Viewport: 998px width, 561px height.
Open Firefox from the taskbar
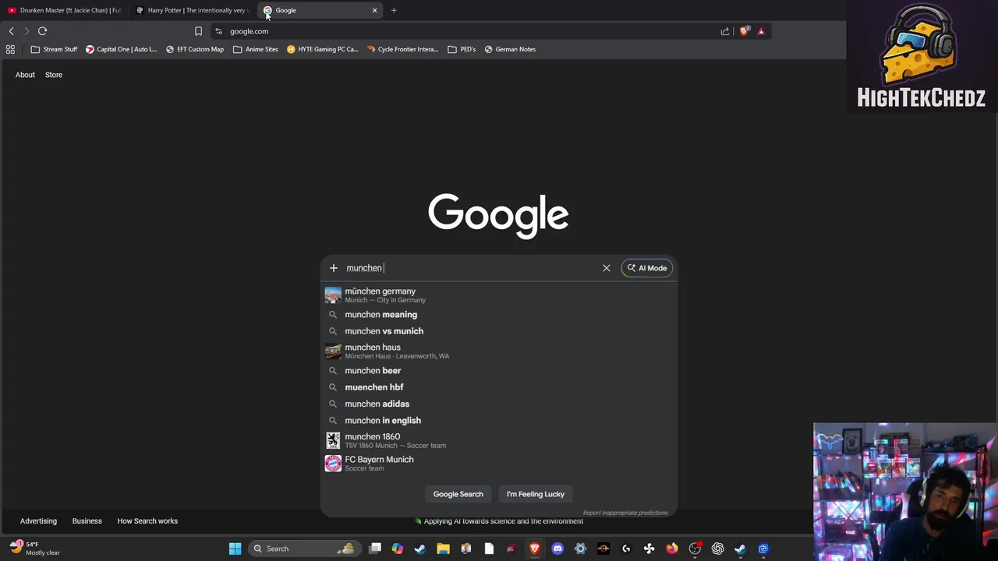point(672,549)
